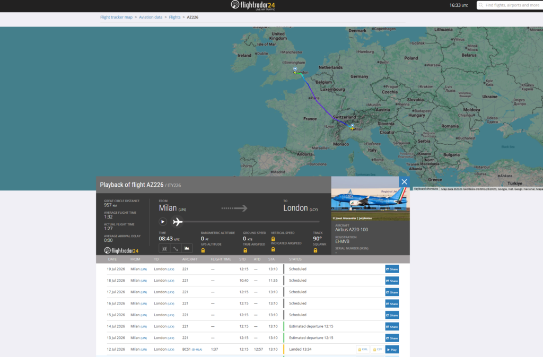Click the indicated airspeed lock icon

(x=273, y=249)
